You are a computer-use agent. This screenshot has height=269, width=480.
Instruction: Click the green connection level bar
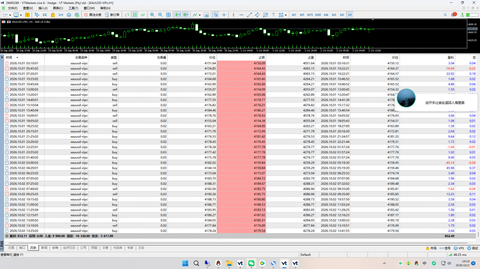click(x=472, y=15)
